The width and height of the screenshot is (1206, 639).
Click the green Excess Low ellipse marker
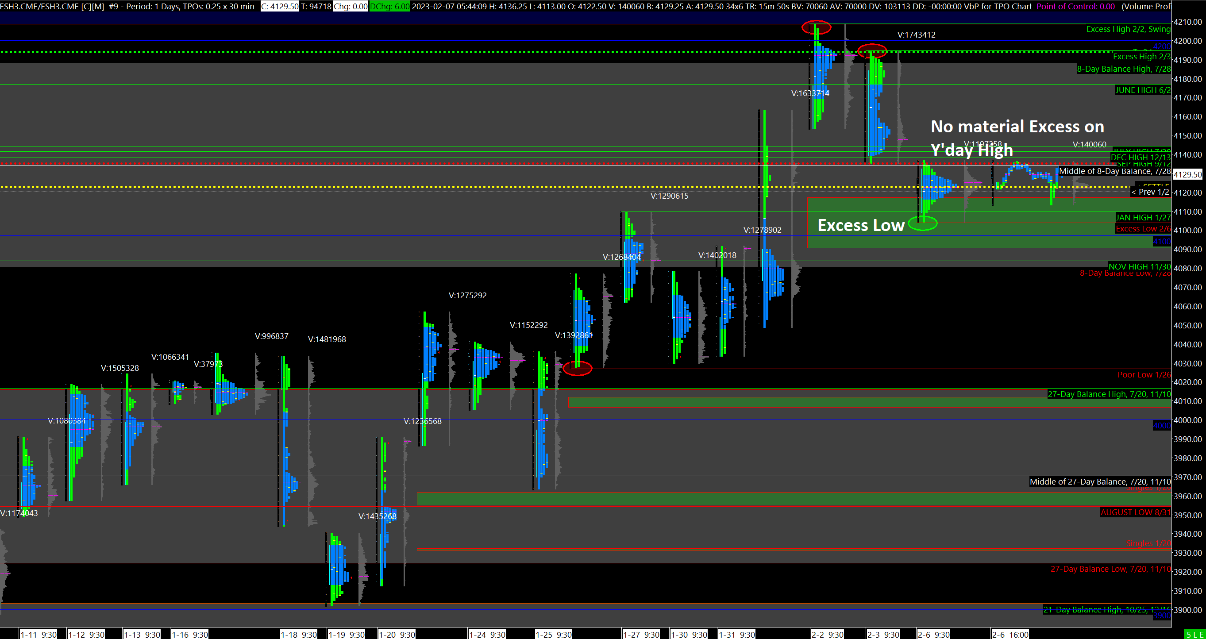(922, 223)
